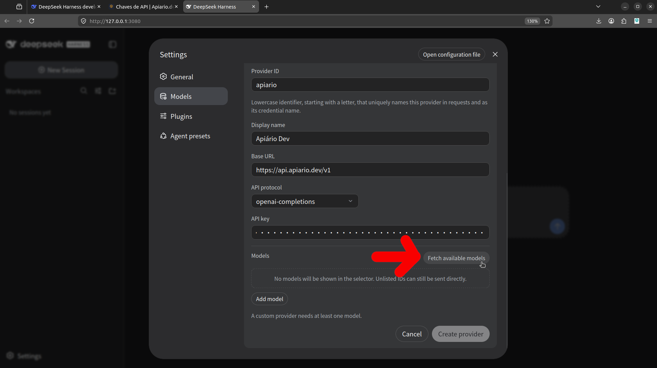Open the browser downloads panel

(x=599, y=21)
